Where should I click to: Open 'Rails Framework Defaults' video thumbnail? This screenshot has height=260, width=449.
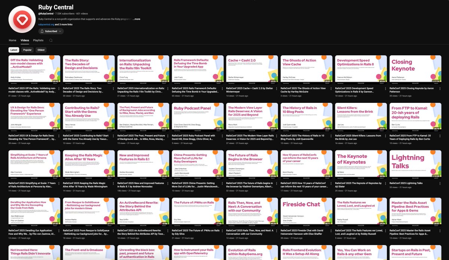point(198,70)
